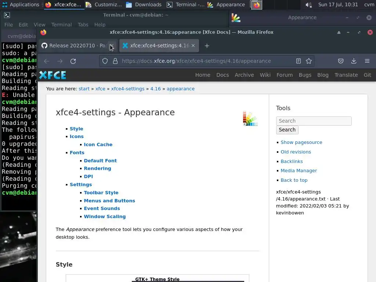The width and height of the screenshot is (376, 282).
Task: Click Show pagesource in Tools
Action: pyautogui.click(x=301, y=142)
